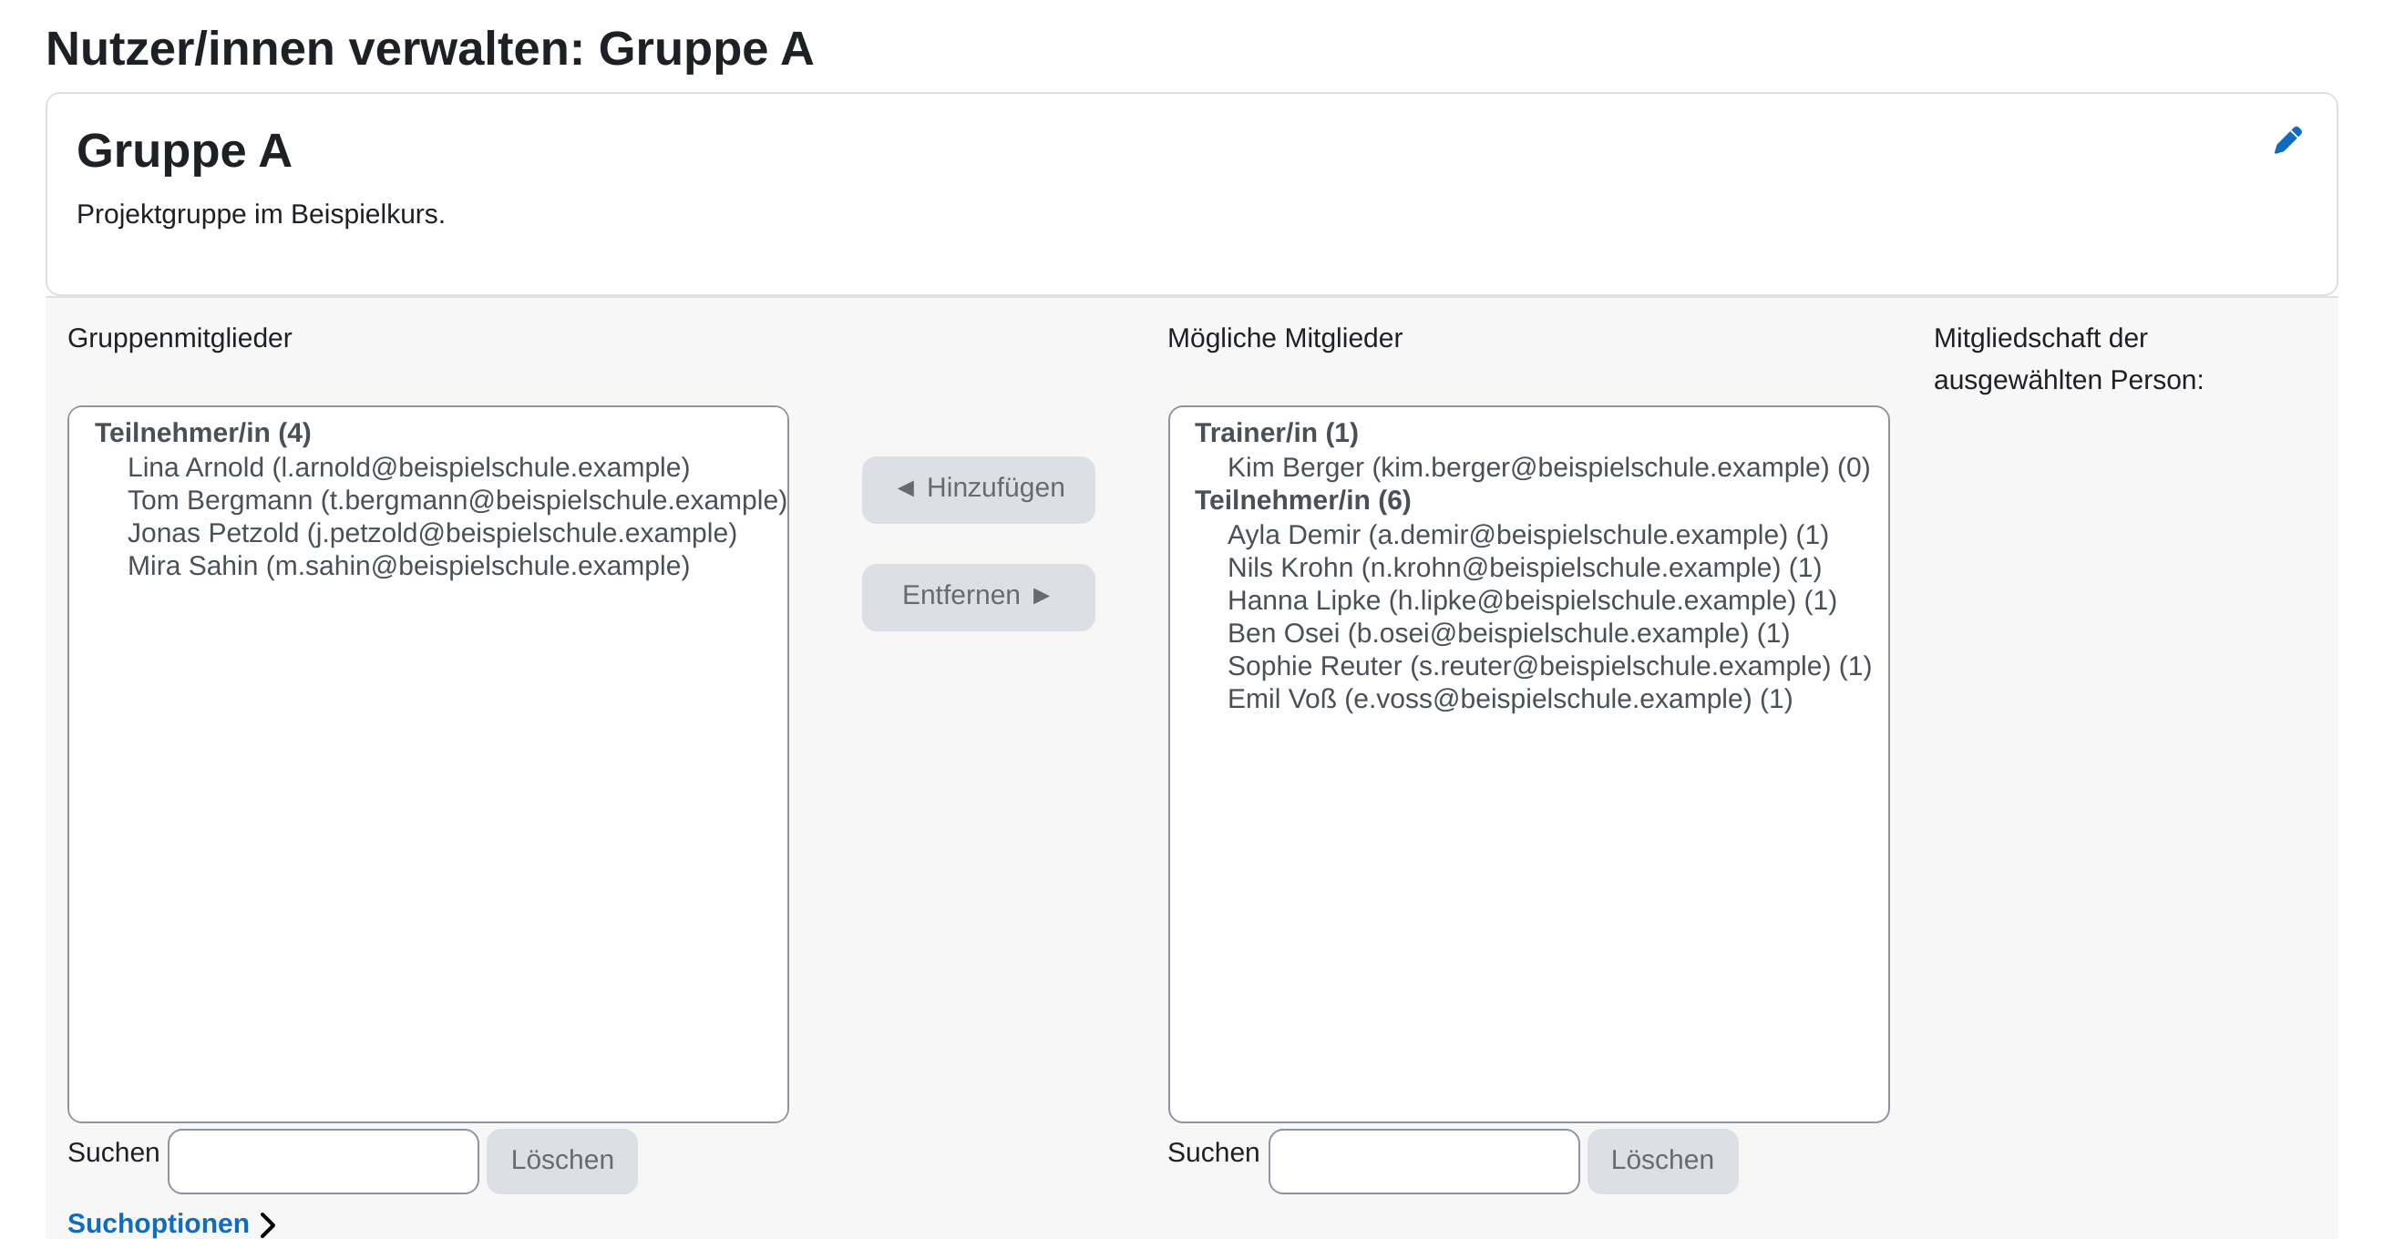Select Emil Voß in potential members
This screenshot has width=2384, height=1239.
coord(1509,699)
